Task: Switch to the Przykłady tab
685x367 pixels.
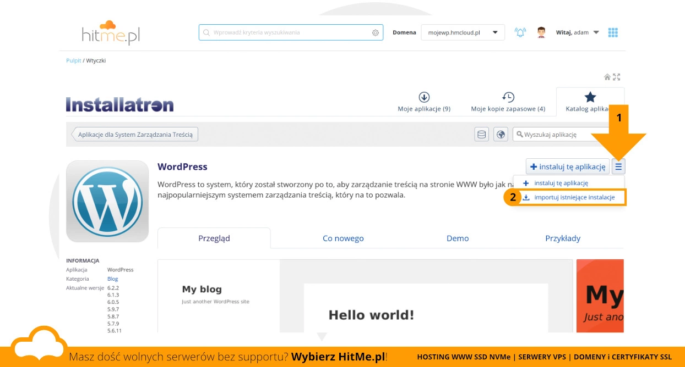Action: [563, 238]
